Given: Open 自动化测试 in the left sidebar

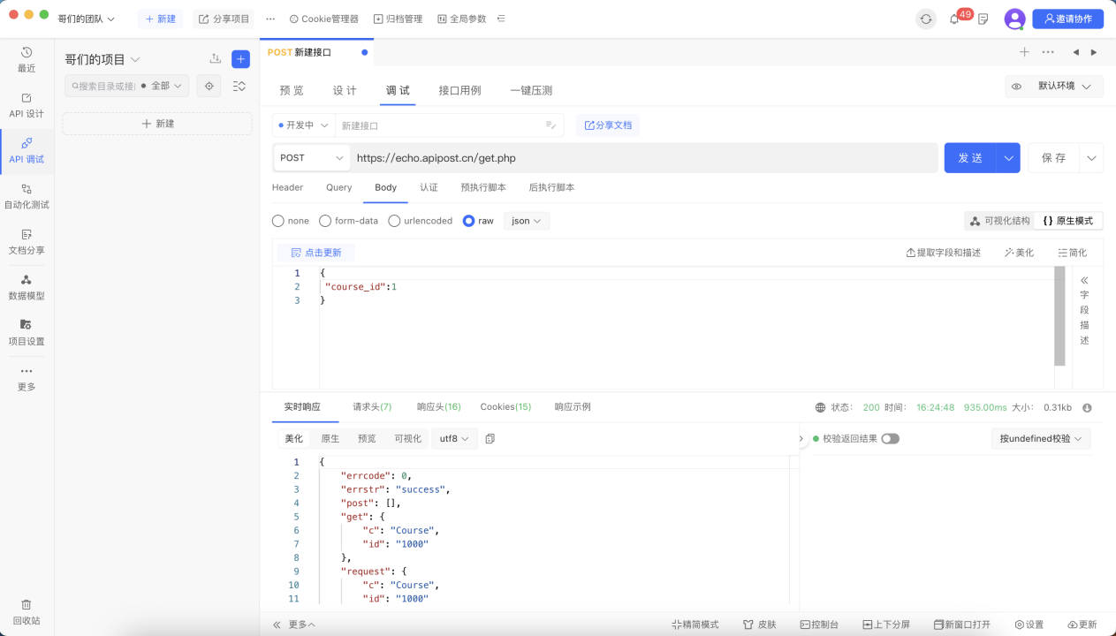Looking at the screenshot, I should (27, 196).
